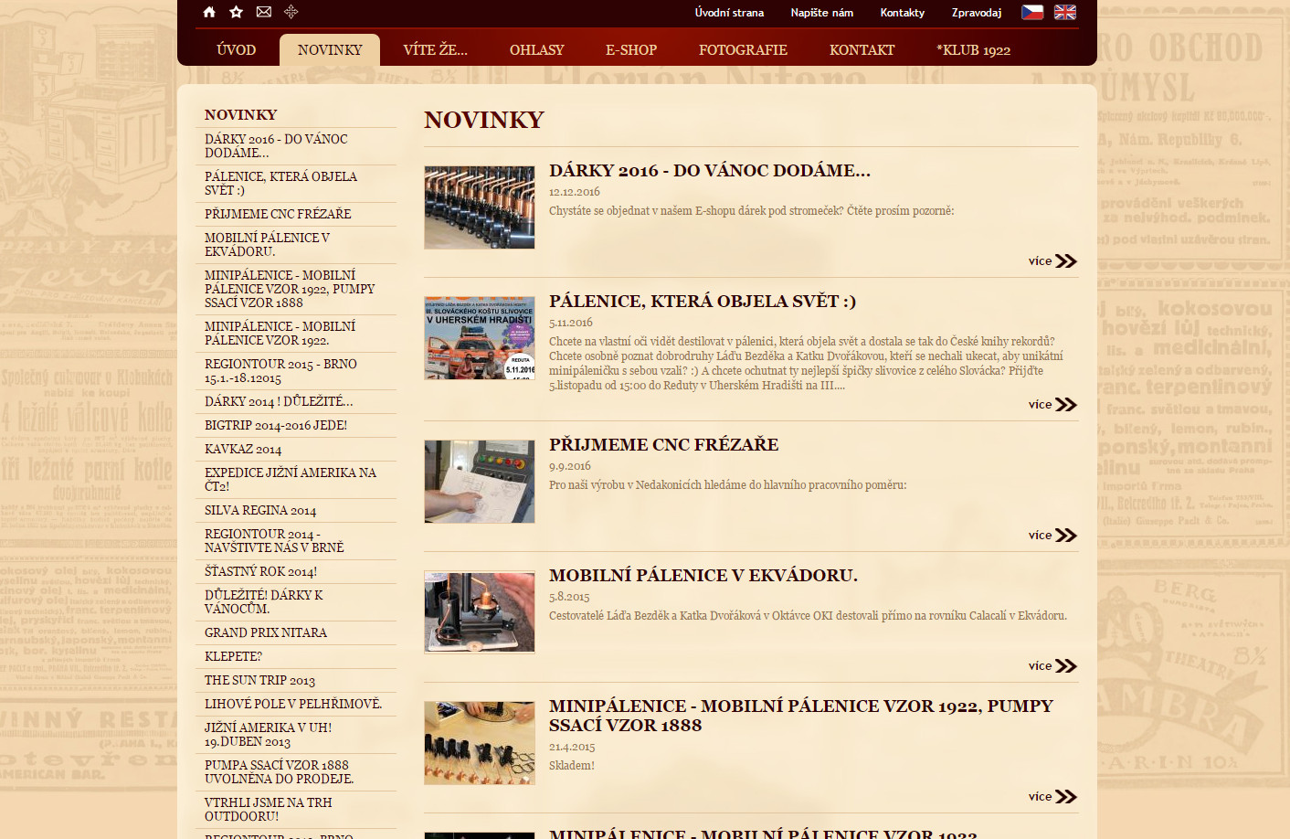Click the home icon in top bar
Image resolution: width=1290 pixels, height=839 pixels.
(x=209, y=12)
